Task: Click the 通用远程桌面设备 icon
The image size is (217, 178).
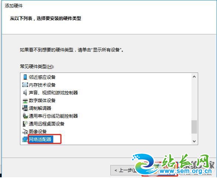Action: point(25,124)
